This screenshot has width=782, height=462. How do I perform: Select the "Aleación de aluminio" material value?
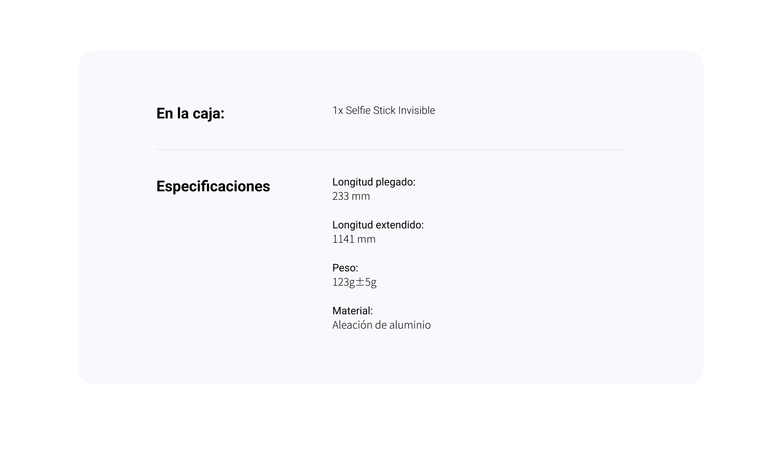click(x=381, y=325)
